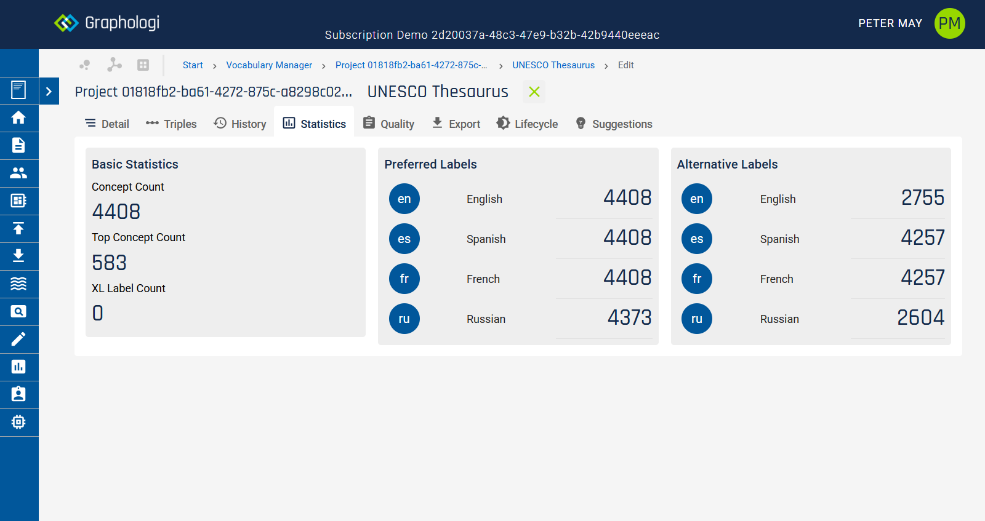The image size is (985, 521).
Task: Click the en badge under Preferred Labels
Action: (404, 199)
